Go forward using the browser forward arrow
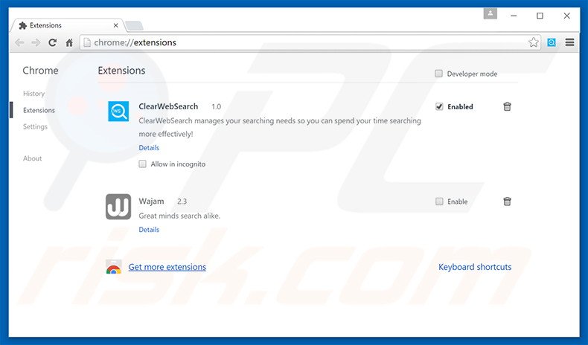The image size is (588, 345). (36, 42)
